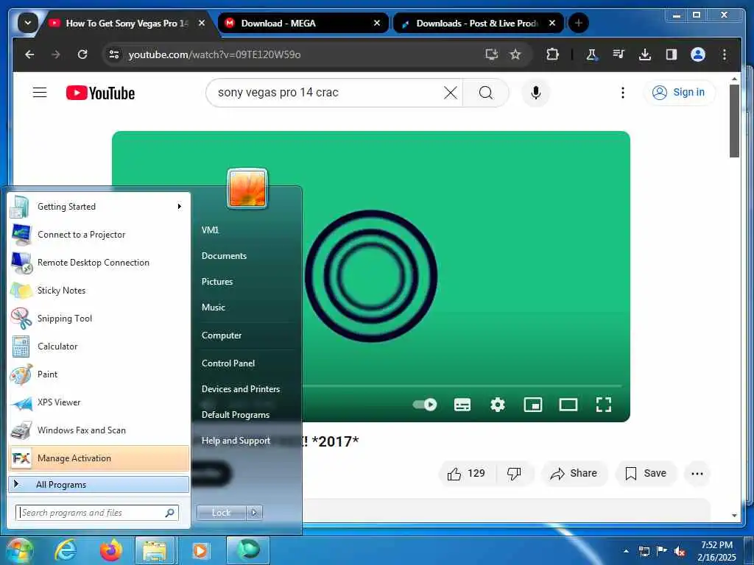Open video settings gear

tap(497, 405)
